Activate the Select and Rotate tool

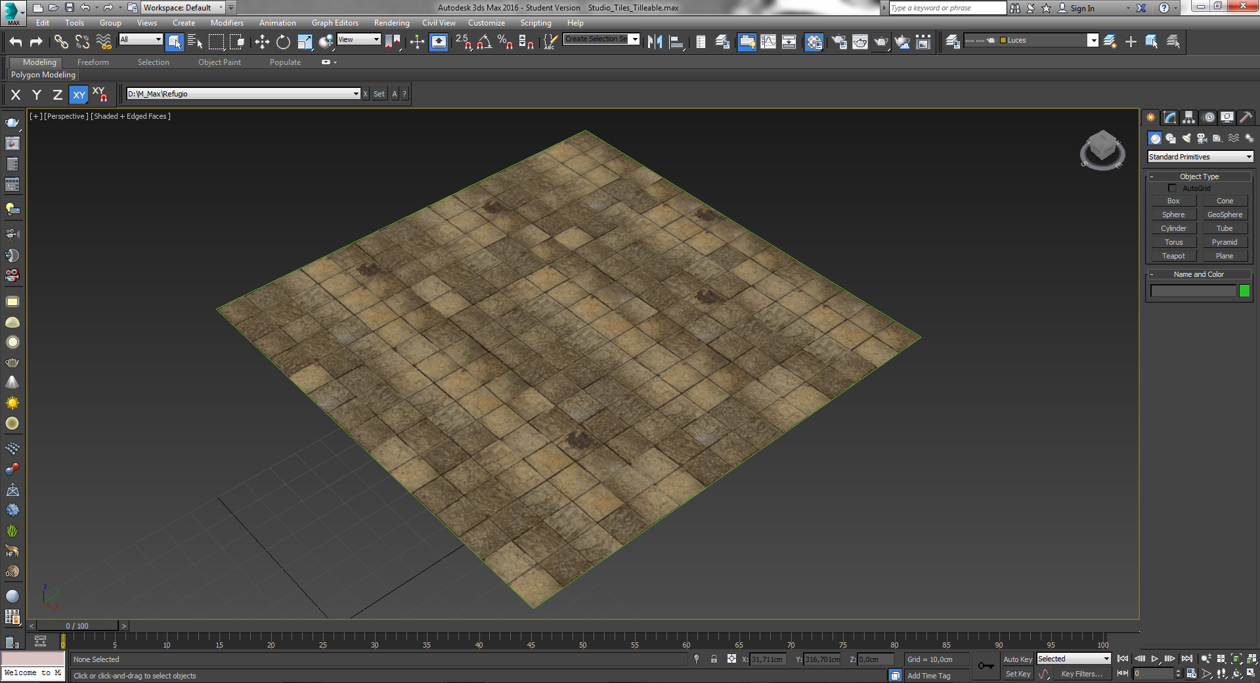point(283,42)
